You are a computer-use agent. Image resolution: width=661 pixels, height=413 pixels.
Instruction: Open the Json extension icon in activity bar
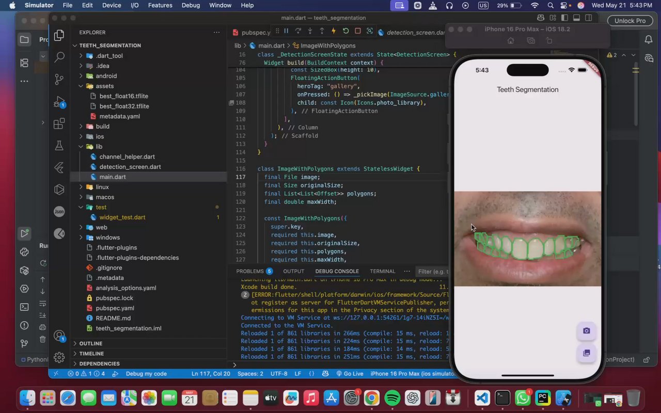tap(59, 211)
